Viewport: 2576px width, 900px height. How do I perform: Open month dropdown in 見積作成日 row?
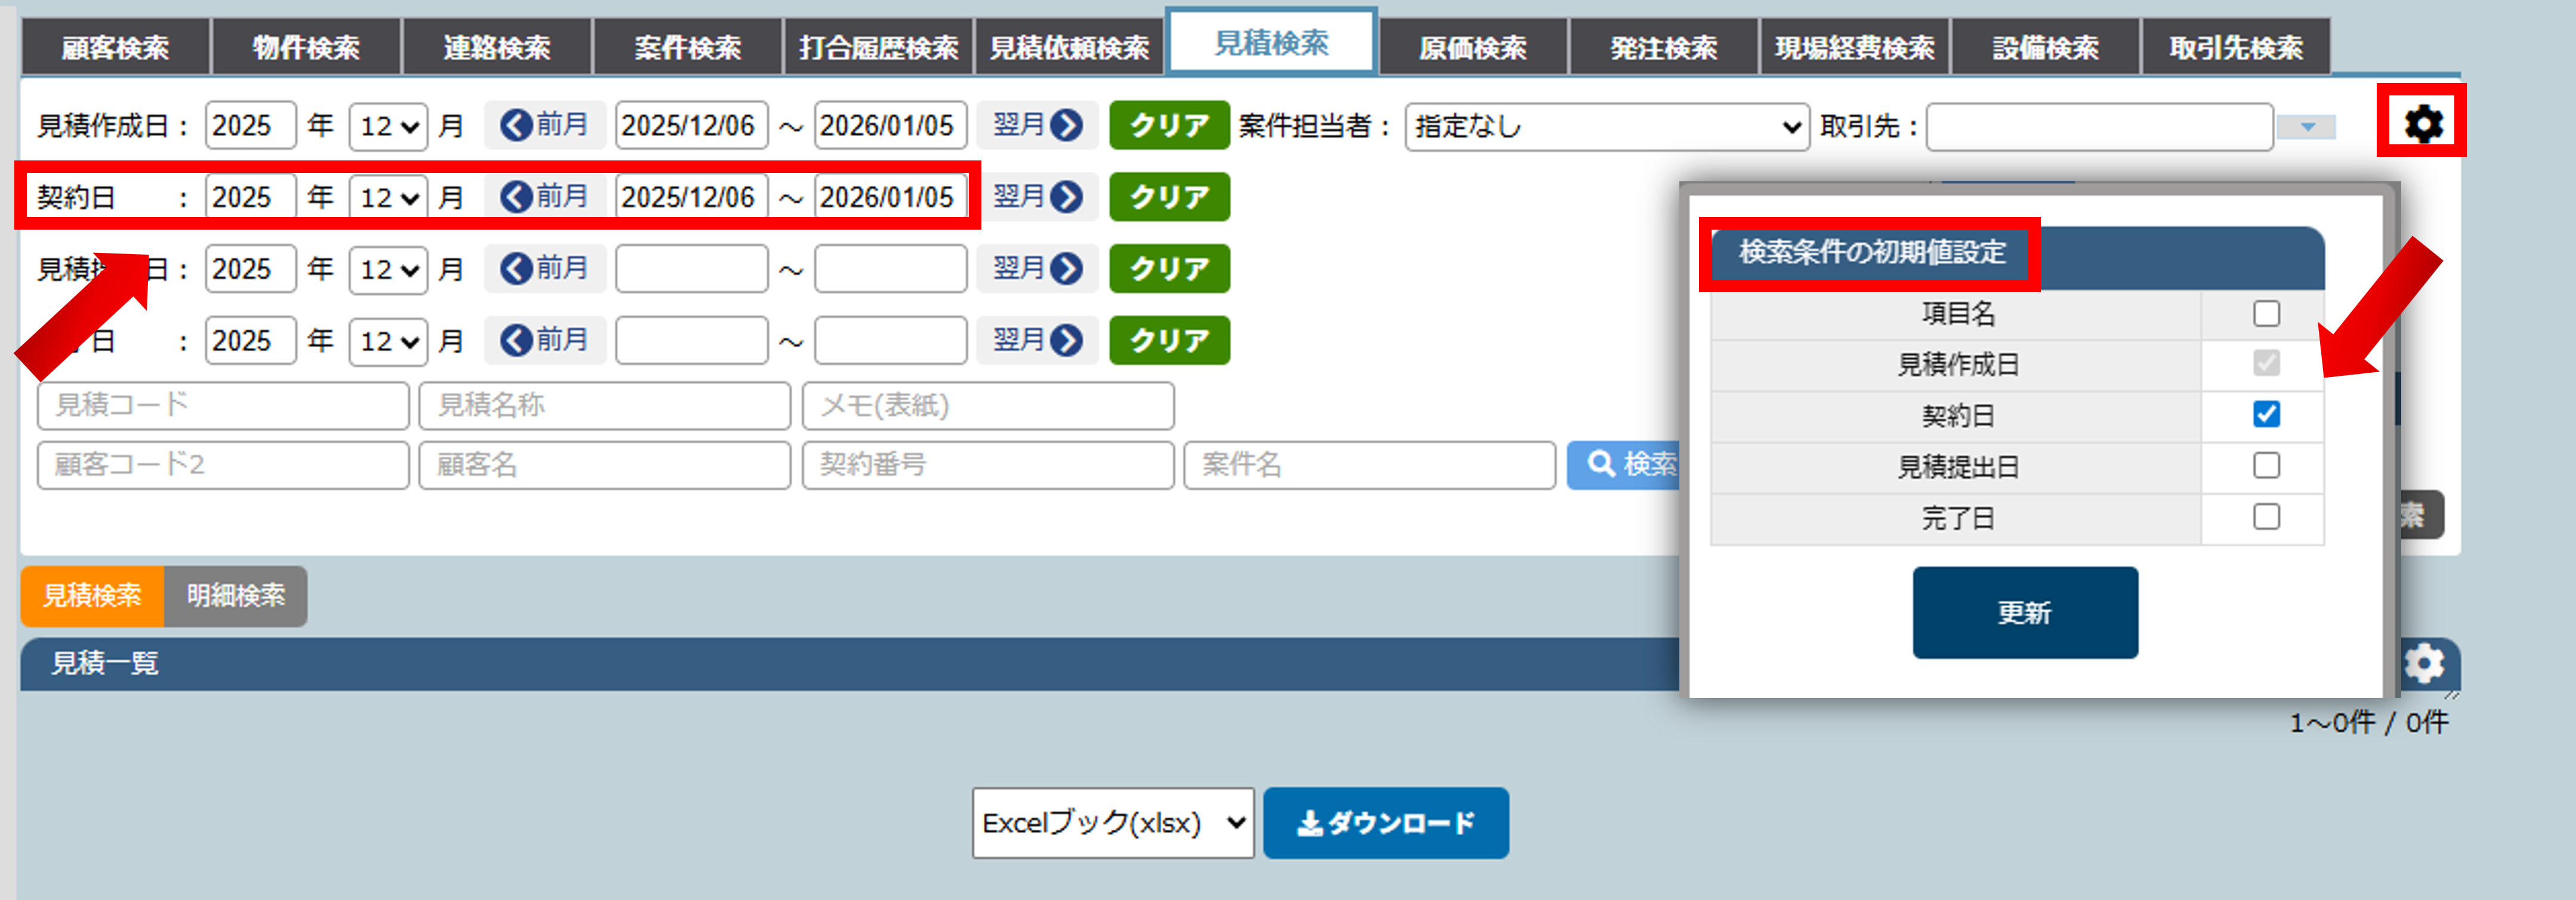(x=388, y=127)
